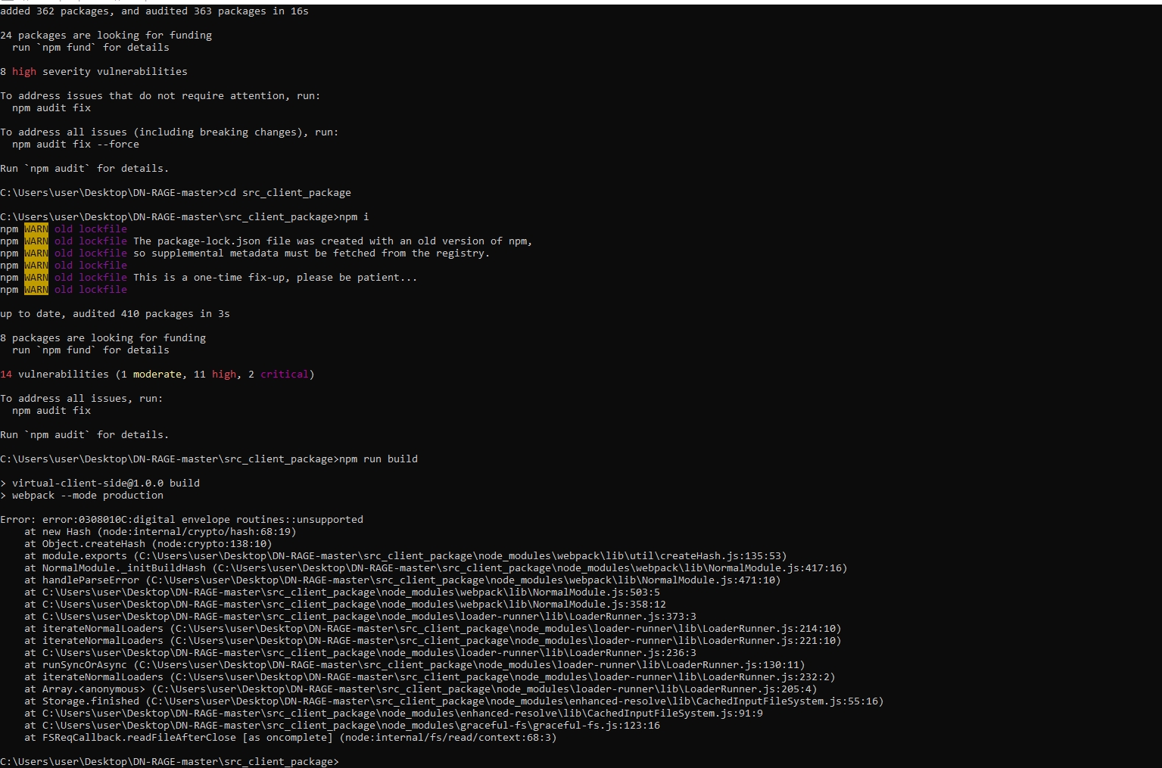Click the WARN badge beside 'This is a one-time fix-up'
This screenshot has width=1162, height=768.
tap(36, 277)
